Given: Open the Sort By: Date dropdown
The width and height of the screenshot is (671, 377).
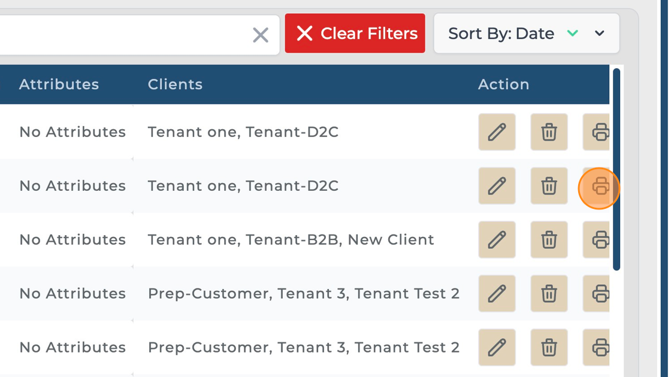Looking at the screenshot, I should [599, 34].
